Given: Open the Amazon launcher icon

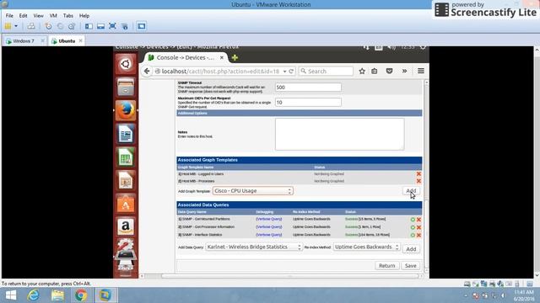Looking at the screenshot, I should point(126,226).
